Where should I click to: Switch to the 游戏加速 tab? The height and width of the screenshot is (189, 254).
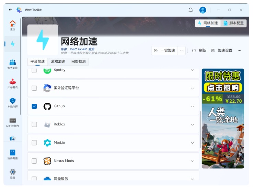(58, 62)
